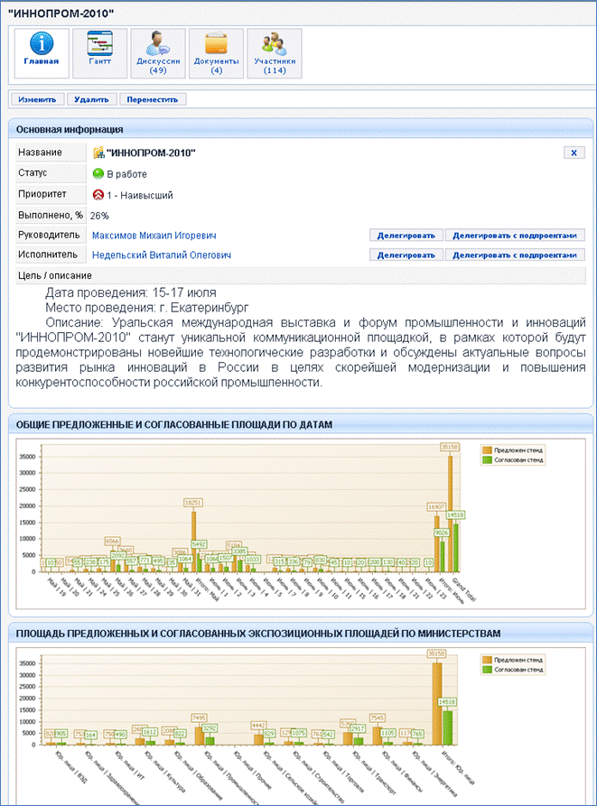This screenshot has width=597, height=806.
Task: Click the Гантт tab label
Action: (99, 61)
